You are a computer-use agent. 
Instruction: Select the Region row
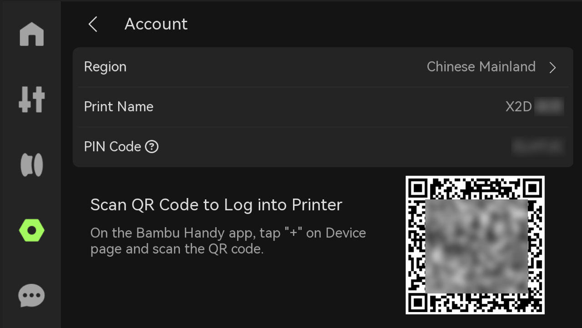[323, 67]
